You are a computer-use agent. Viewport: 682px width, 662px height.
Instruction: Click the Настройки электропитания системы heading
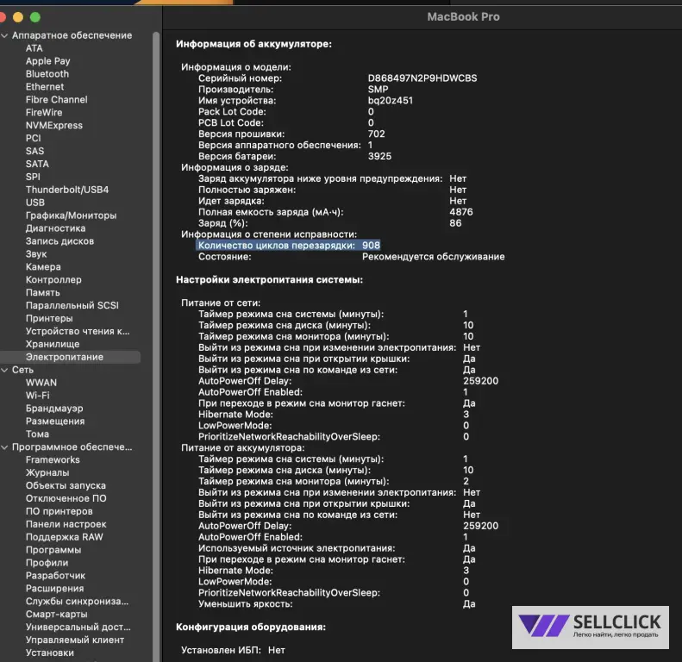click(270, 279)
